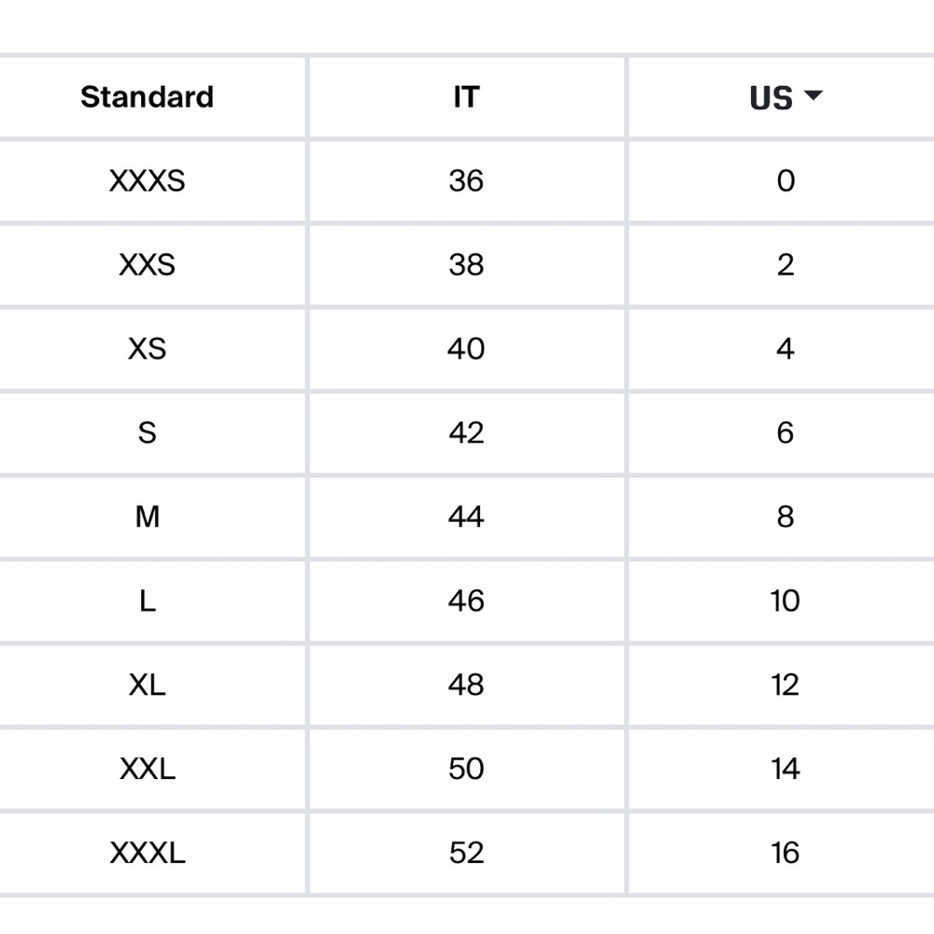Viewport: 934px width, 934px height.
Task: Select the M standard size cell
Action: [148, 517]
